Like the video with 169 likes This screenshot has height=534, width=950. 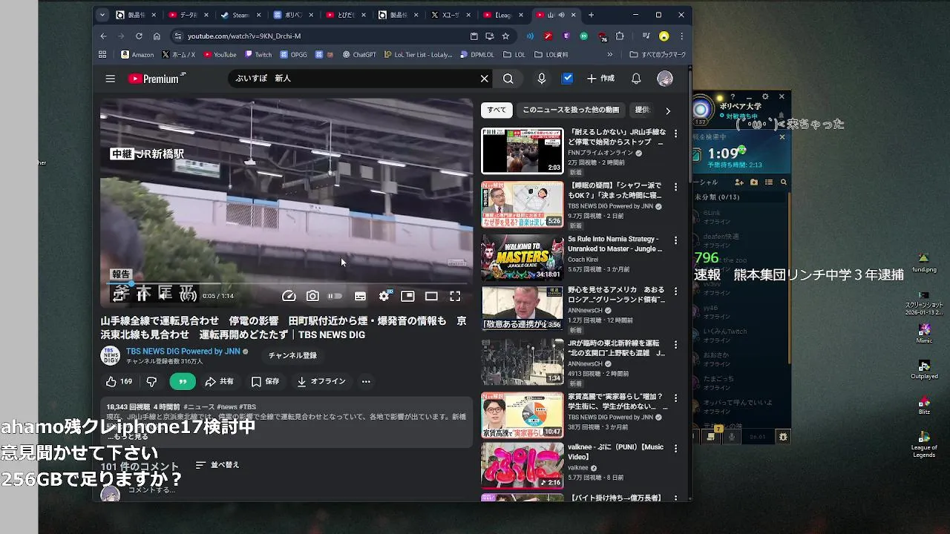pos(119,381)
